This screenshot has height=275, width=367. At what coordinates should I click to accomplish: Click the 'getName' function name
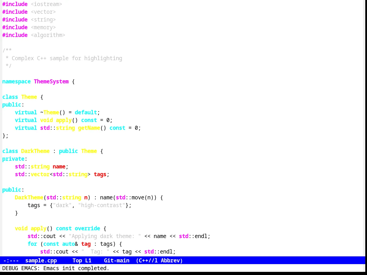pos(89,128)
